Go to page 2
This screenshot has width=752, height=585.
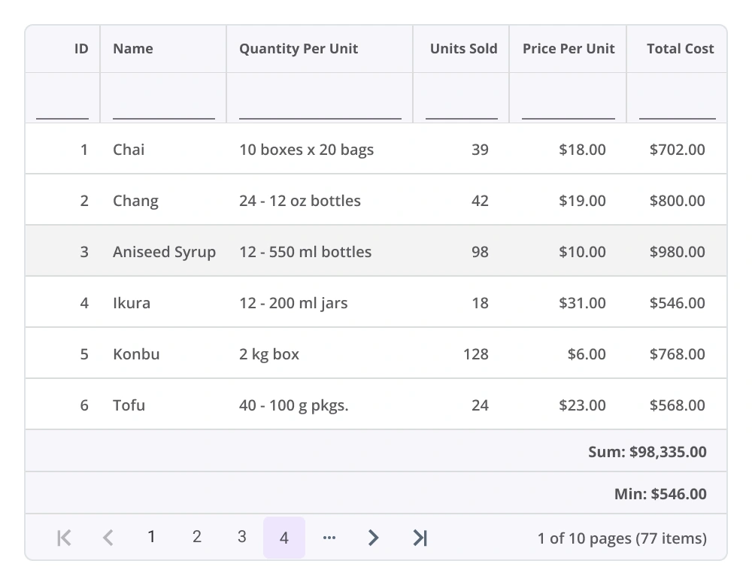196,538
